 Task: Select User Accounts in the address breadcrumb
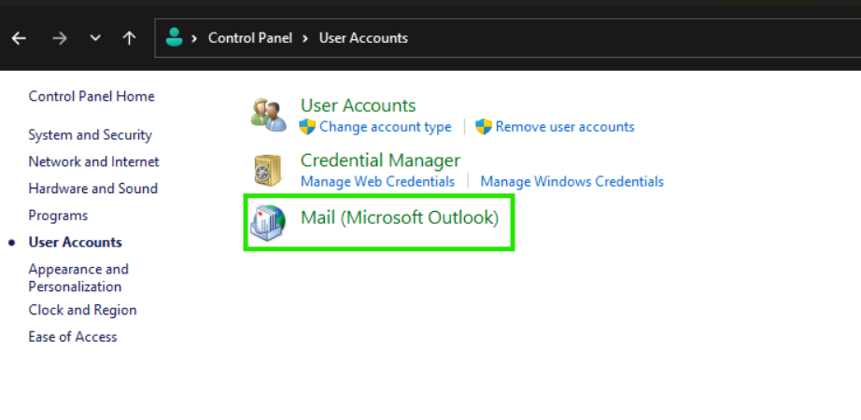click(363, 38)
